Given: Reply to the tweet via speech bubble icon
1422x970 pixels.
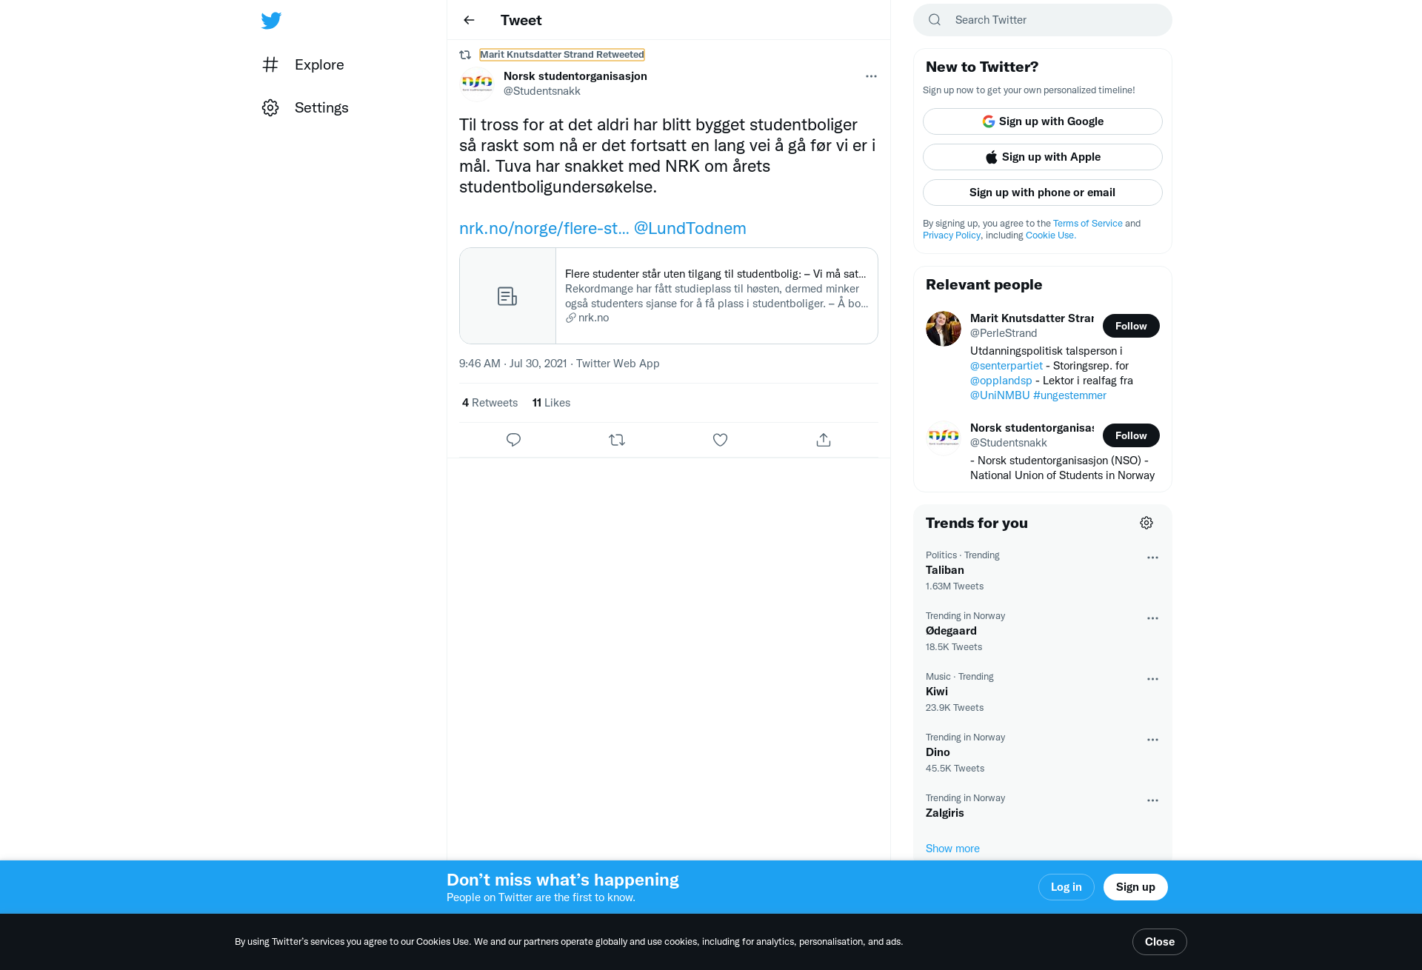Looking at the screenshot, I should point(513,440).
